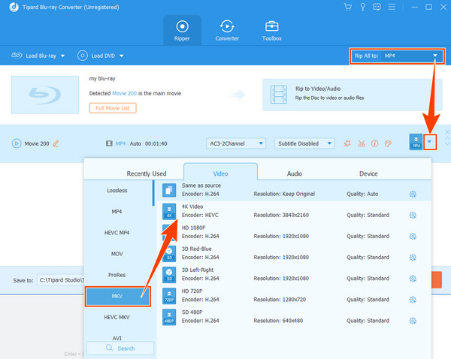
Task: Choose HEVC MP4 in the format list
Action: tap(117, 233)
